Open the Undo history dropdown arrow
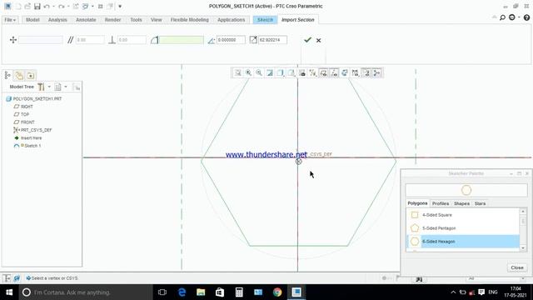Viewport: 533px width, 300px height. click(53, 6)
